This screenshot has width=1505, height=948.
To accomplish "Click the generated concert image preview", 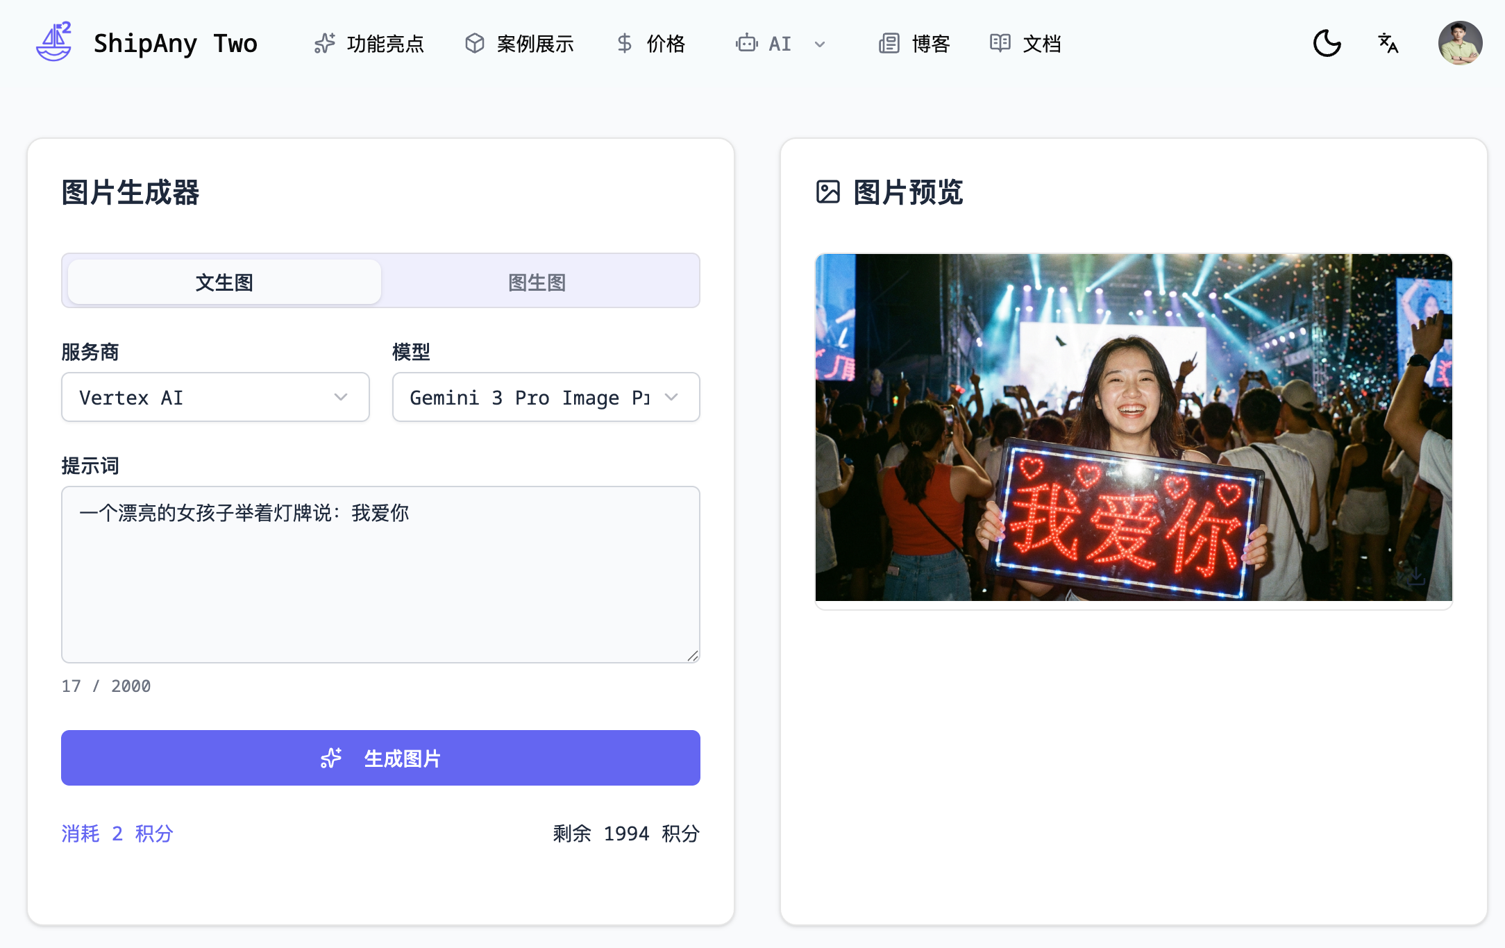I will point(1133,428).
